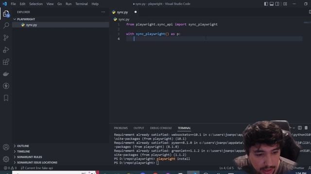Viewport: 311px width, 174px height.
Task: Select the sync.py editor tab
Action: tap(122, 12)
